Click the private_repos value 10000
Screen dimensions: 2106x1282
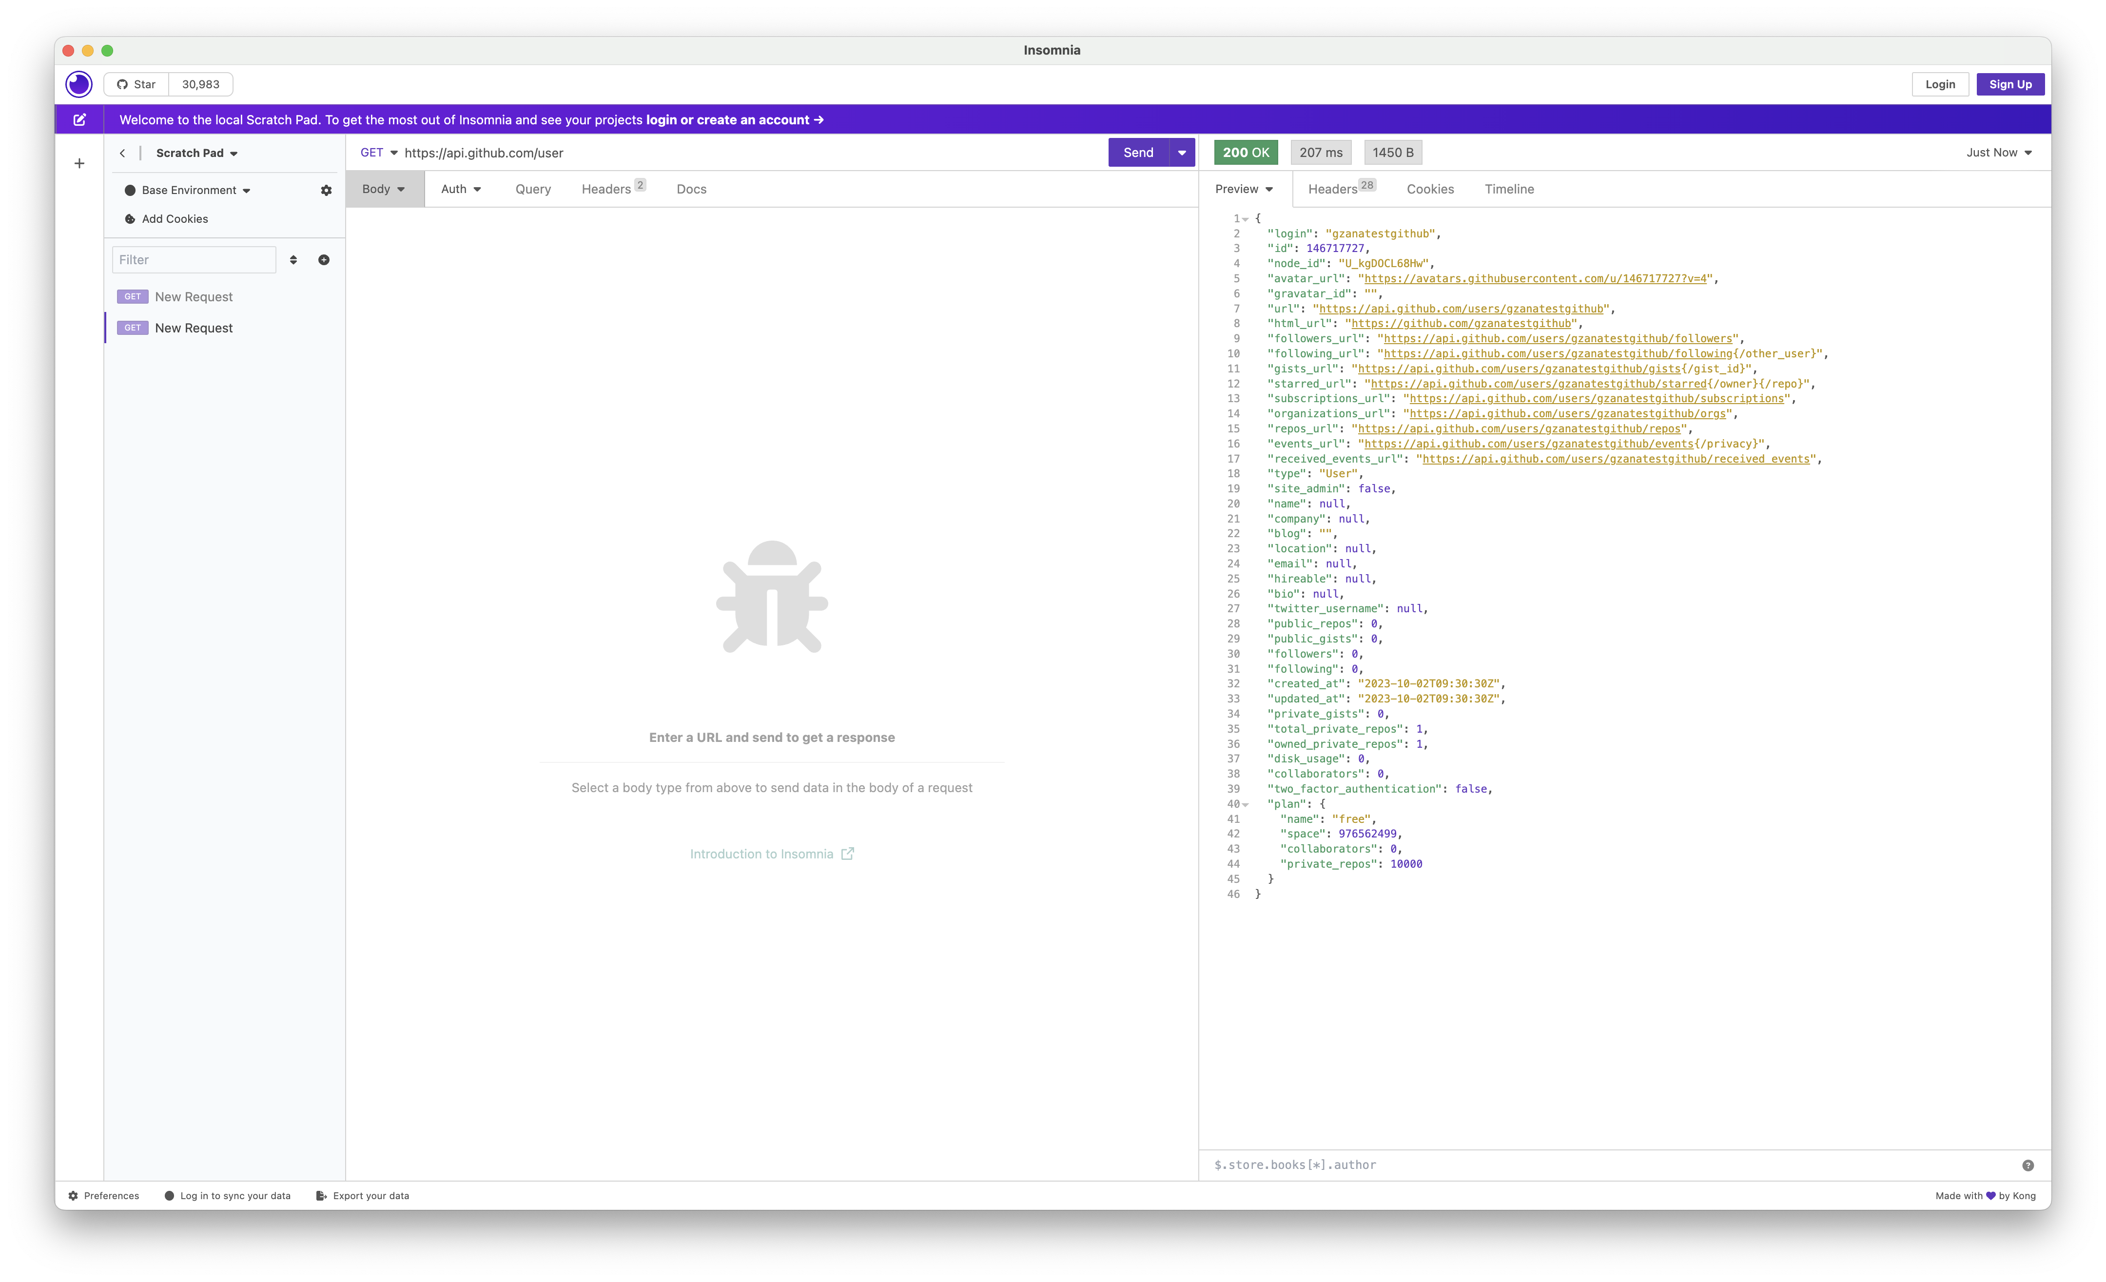[x=1406, y=864]
